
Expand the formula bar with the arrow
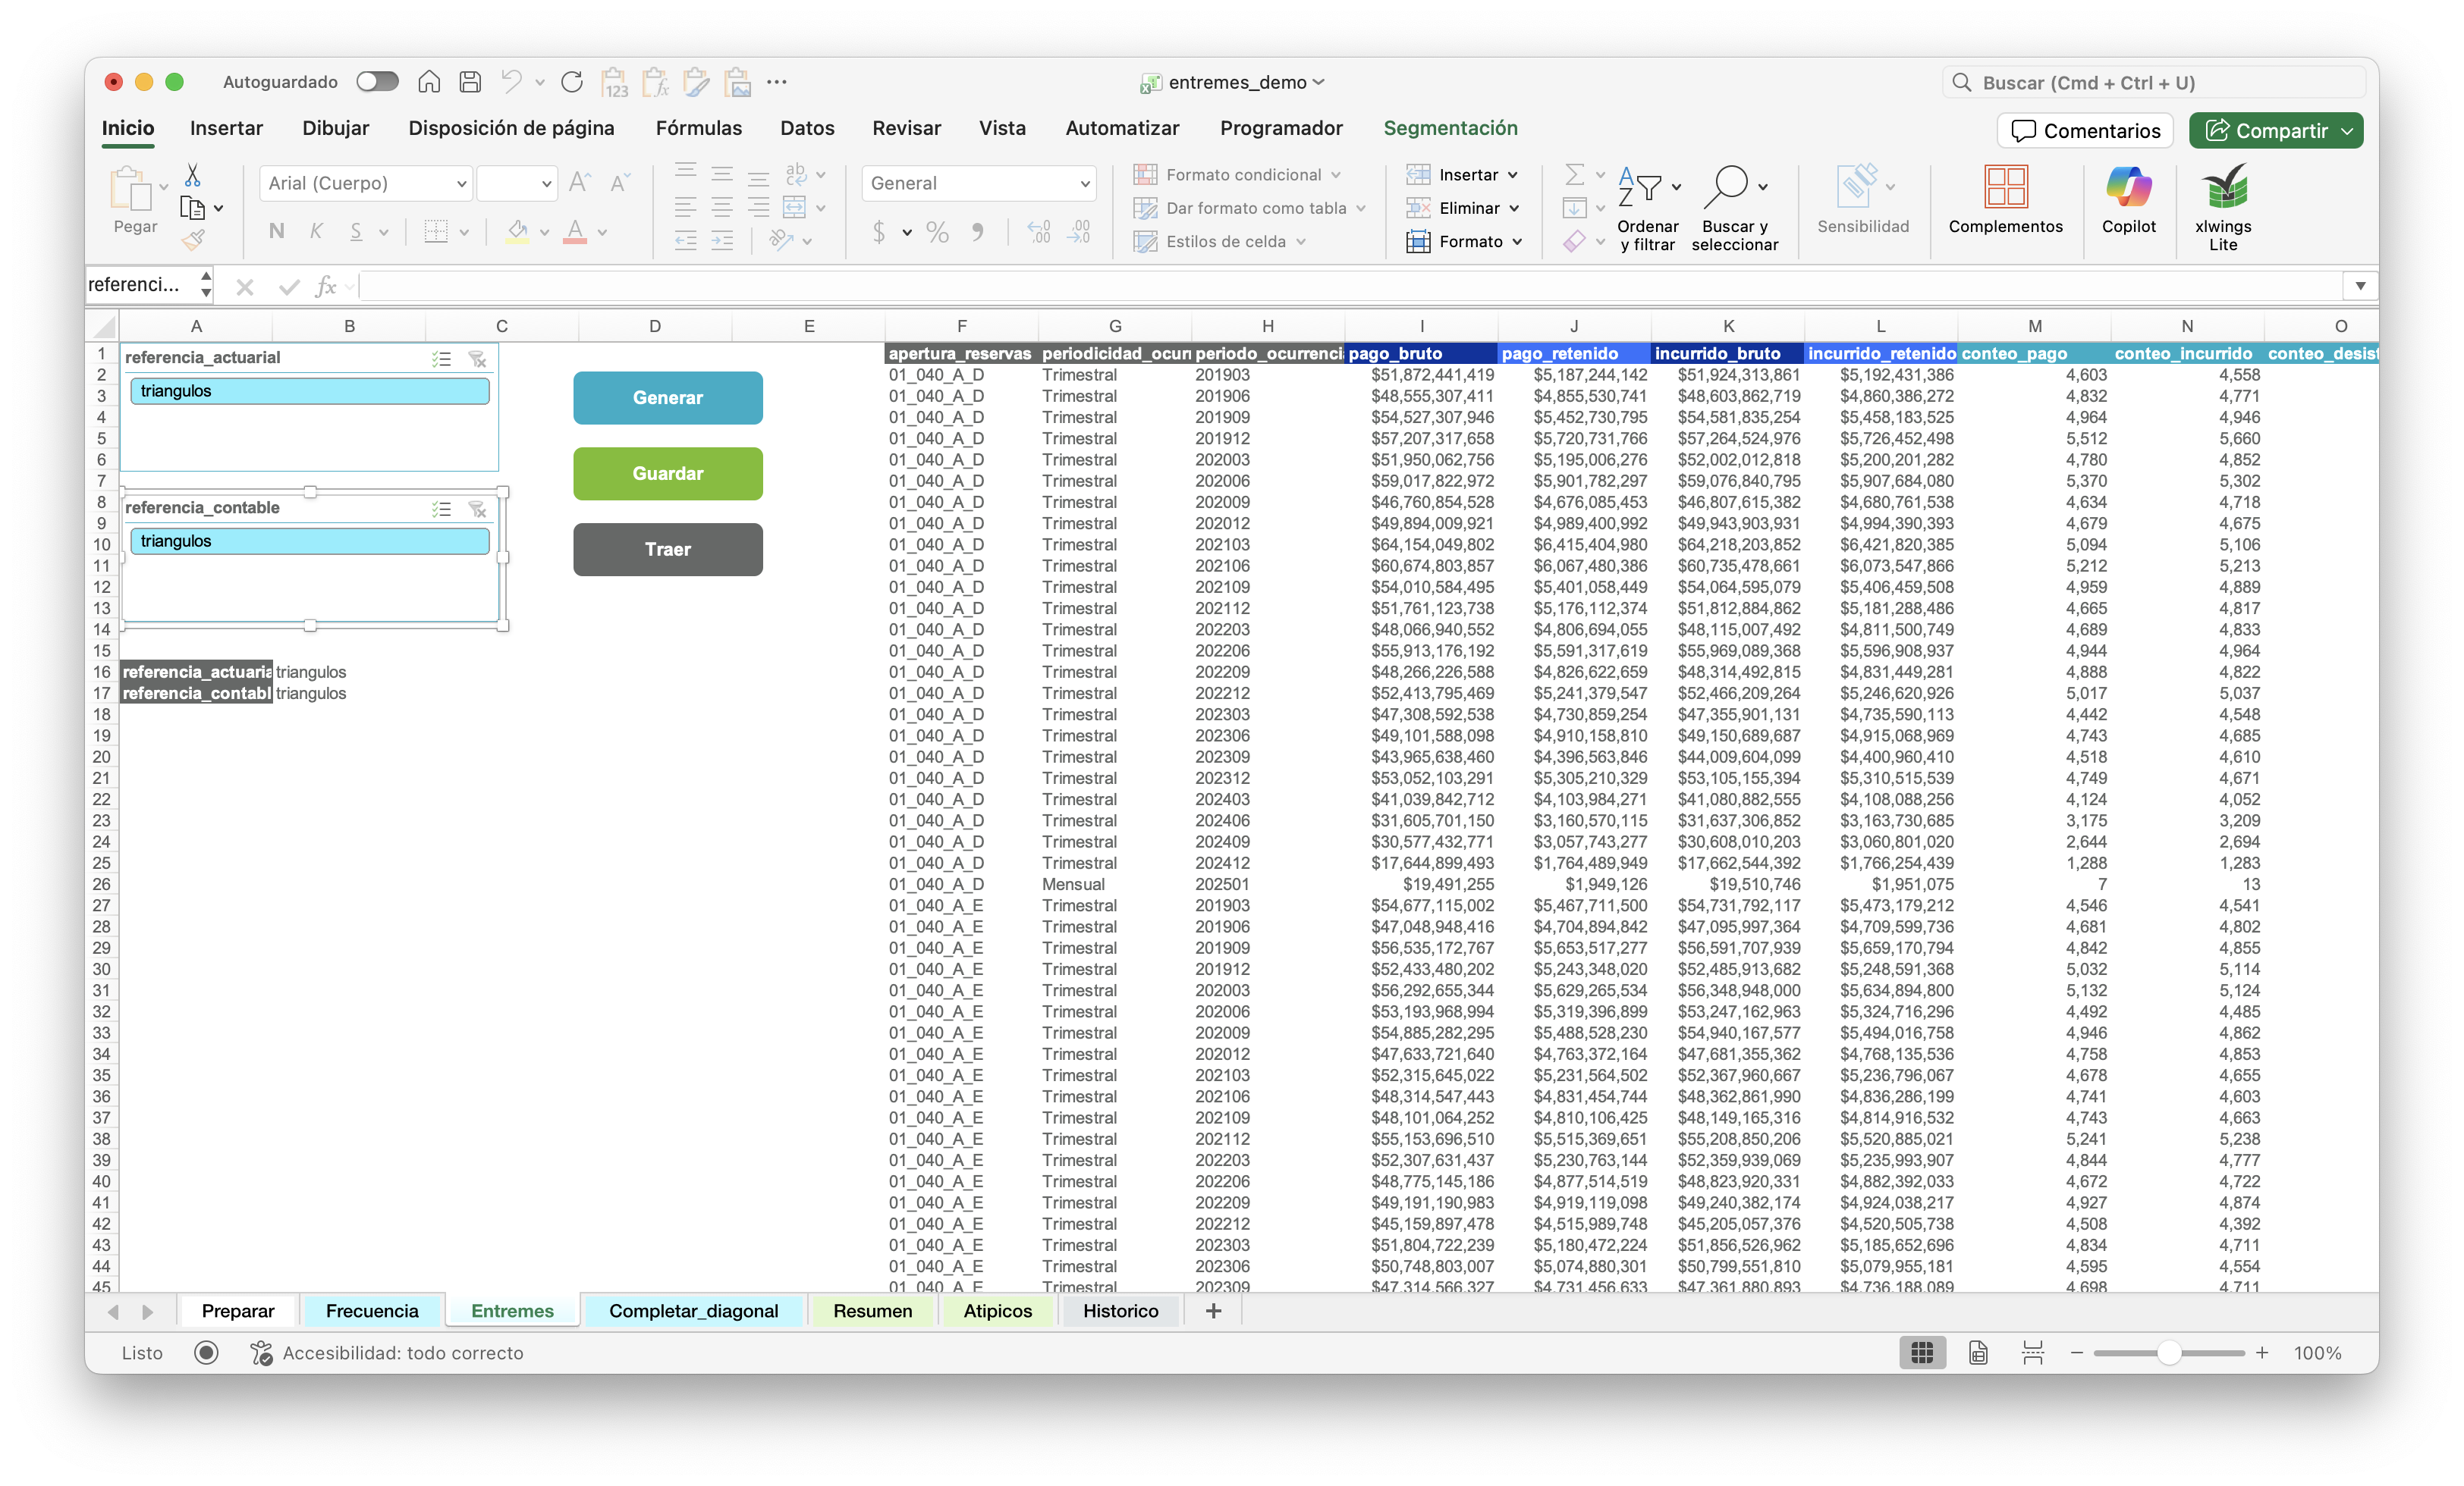coord(2360,286)
